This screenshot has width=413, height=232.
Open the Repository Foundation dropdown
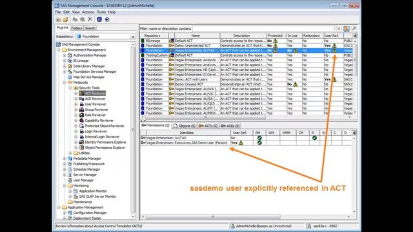click(x=133, y=37)
